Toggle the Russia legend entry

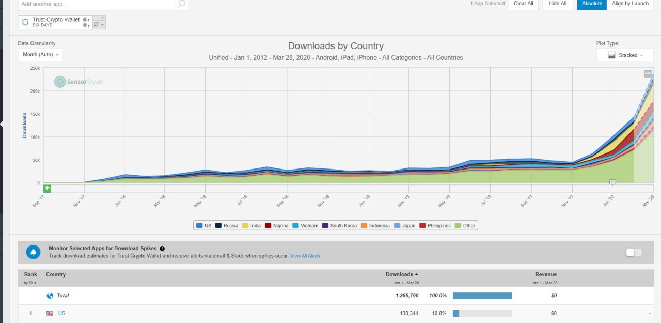coord(227,226)
